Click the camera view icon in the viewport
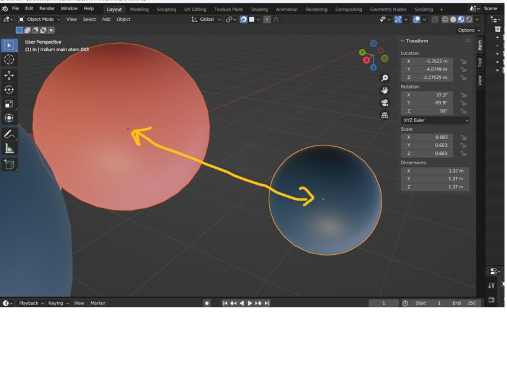This screenshot has height=368, width=507. coord(384,103)
